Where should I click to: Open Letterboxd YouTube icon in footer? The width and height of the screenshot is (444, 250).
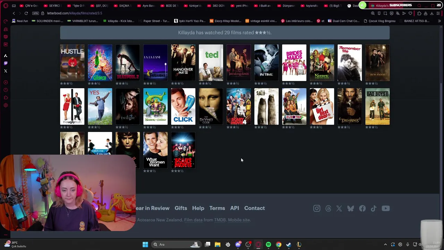[386, 208]
